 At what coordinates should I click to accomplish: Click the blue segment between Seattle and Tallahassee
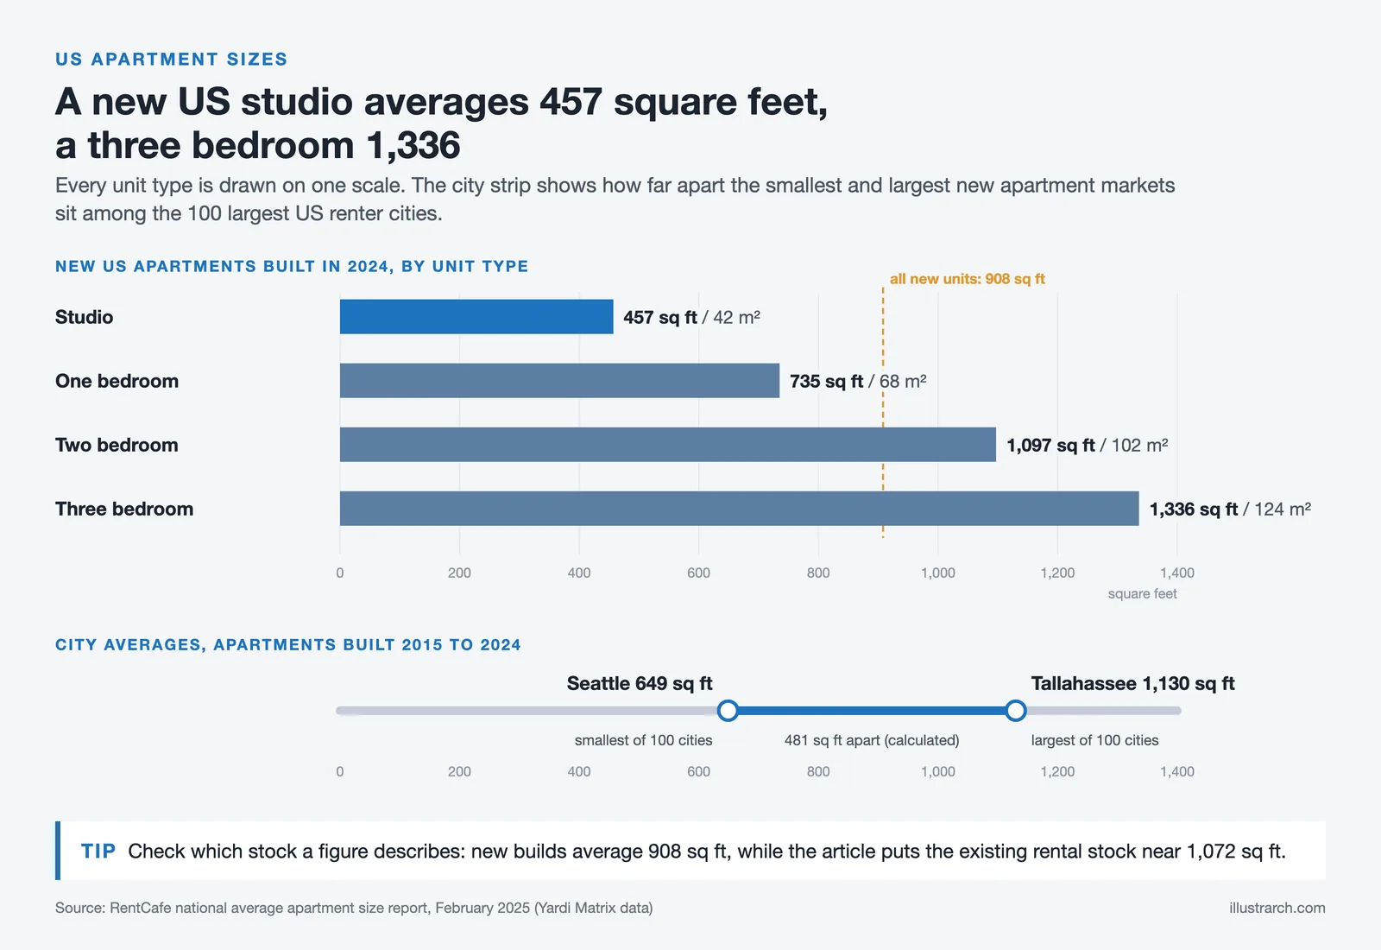point(872,711)
